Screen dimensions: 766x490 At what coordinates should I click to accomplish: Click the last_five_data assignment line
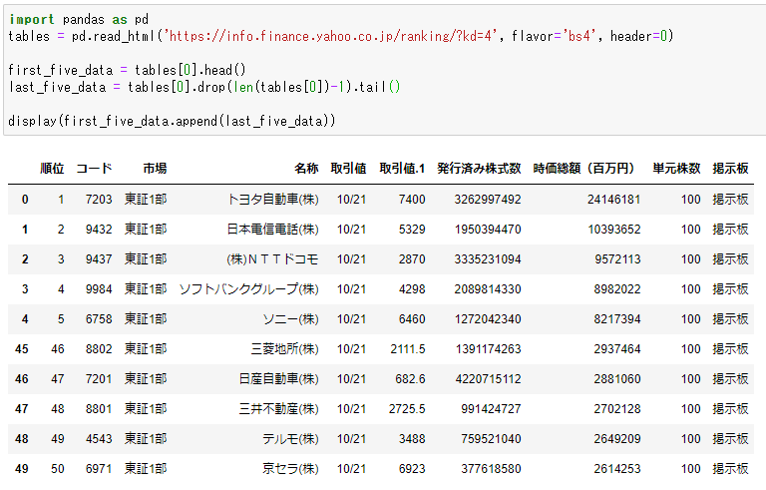[x=204, y=87]
